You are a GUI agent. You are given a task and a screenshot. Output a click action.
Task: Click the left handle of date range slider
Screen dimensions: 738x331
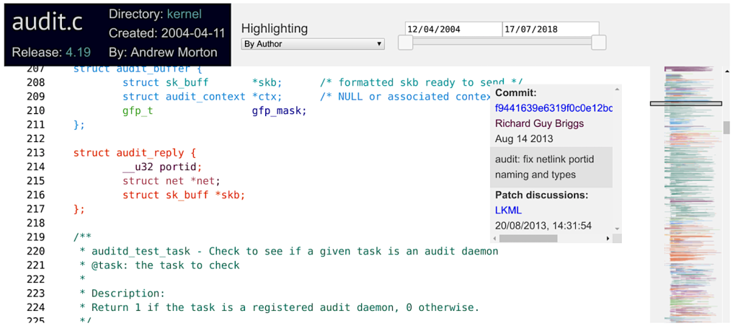(406, 43)
